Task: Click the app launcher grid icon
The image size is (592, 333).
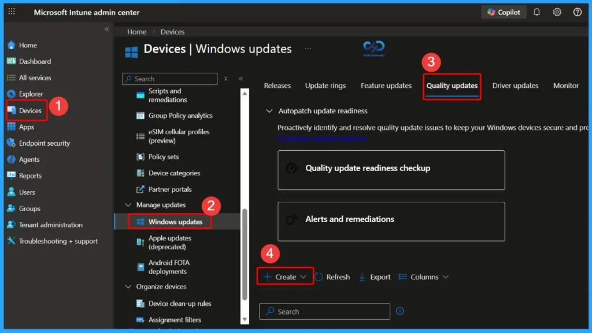Action: click(x=11, y=12)
